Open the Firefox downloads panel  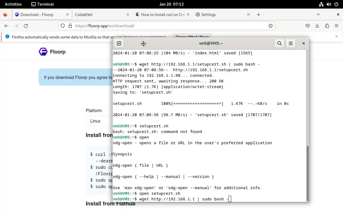click(x=317, y=26)
